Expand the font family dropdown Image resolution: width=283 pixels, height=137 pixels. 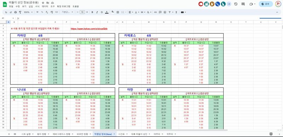[x=67, y=12]
